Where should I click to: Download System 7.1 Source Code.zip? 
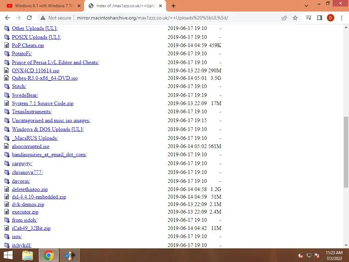click(x=43, y=103)
